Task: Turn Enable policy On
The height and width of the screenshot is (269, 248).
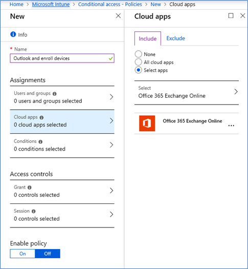Action: click(x=22, y=254)
